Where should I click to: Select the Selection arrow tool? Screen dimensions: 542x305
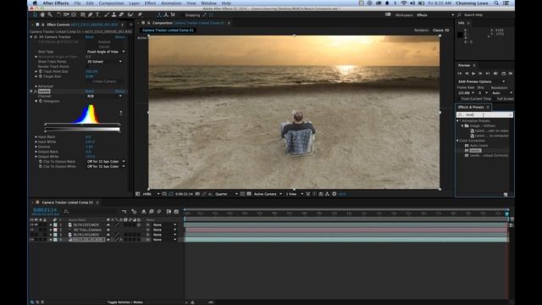(35, 15)
